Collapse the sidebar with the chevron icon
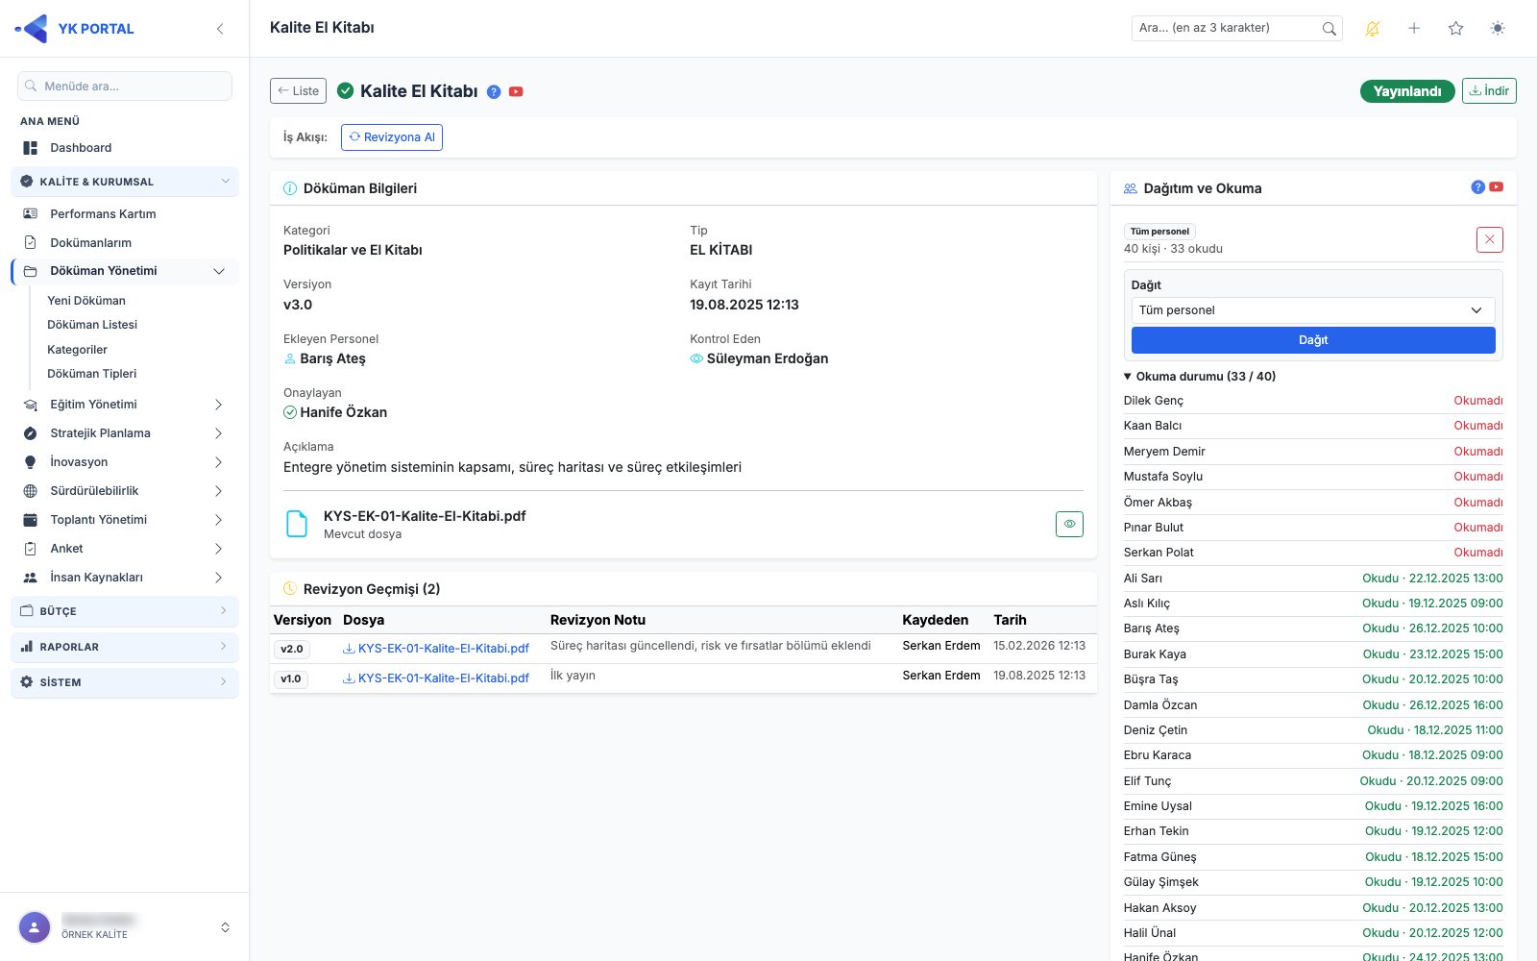The image size is (1537, 961). click(220, 29)
